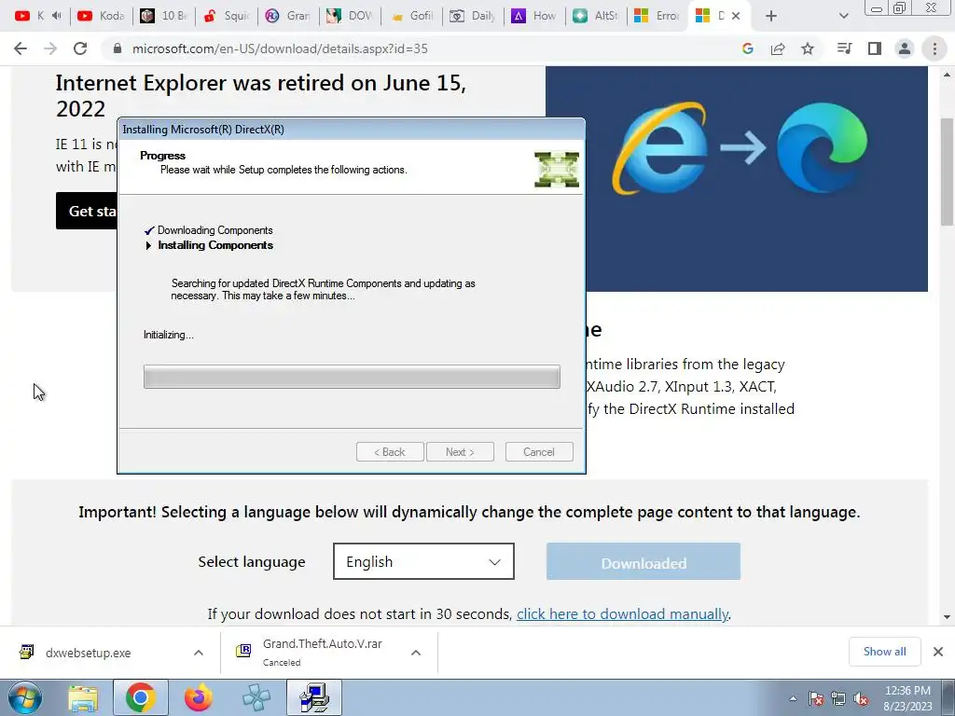
Task: Click the padlock site info icon
Action: click(118, 48)
